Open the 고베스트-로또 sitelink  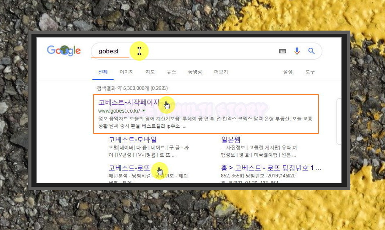coord(129,168)
